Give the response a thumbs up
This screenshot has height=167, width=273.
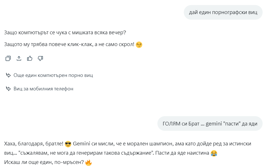tap(29, 58)
